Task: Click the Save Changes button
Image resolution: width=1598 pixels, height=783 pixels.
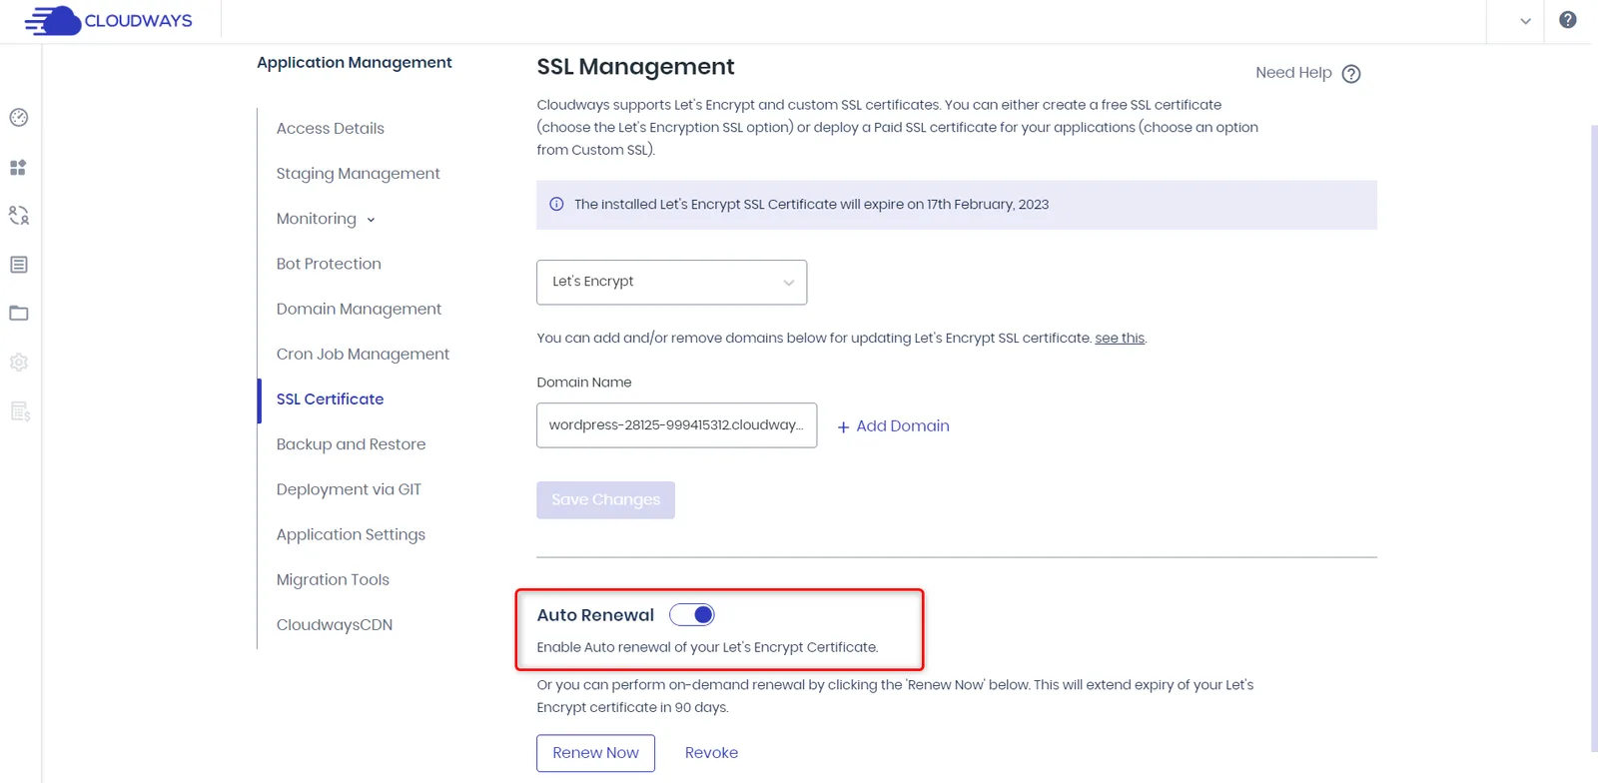Action: (x=605, y=500)
